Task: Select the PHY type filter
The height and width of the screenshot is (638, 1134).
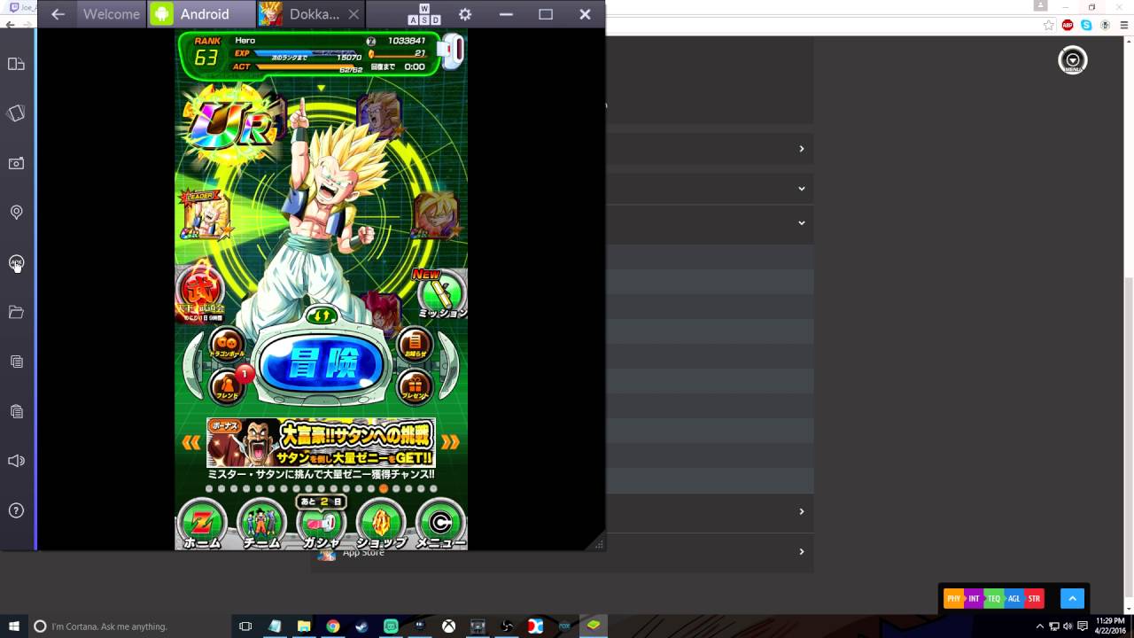Action: point(953,599)
